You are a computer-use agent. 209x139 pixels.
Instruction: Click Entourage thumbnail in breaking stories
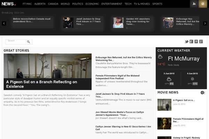click(x=168, y=23)
